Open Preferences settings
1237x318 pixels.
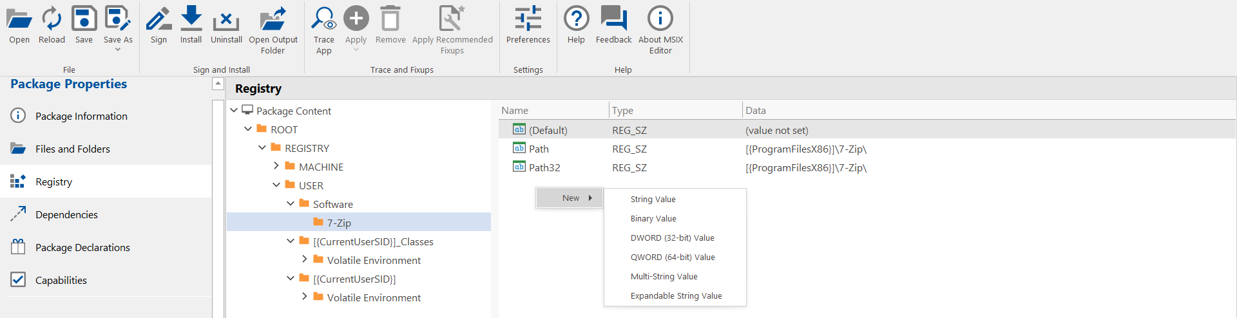(x=528, y=19)
